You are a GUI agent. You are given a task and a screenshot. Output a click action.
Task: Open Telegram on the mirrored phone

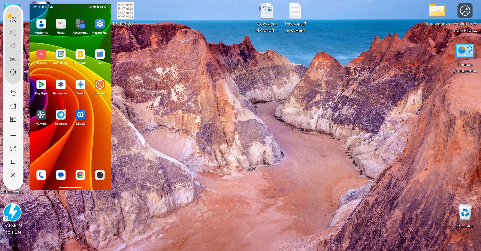[61, 115]
